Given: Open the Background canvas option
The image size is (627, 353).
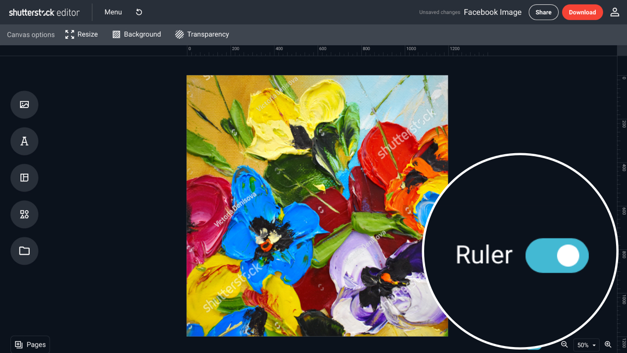Looking at the screenshot, I should click(136, 34).
